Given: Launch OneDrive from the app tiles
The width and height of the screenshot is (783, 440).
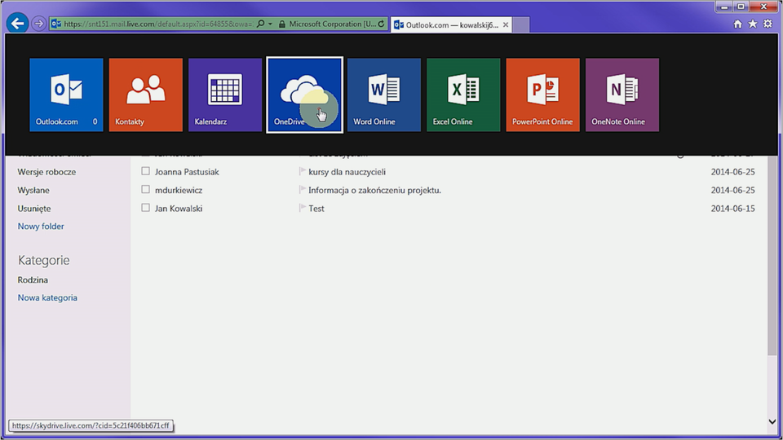Looking at the screenshot, I should click(x=304, y=95).
